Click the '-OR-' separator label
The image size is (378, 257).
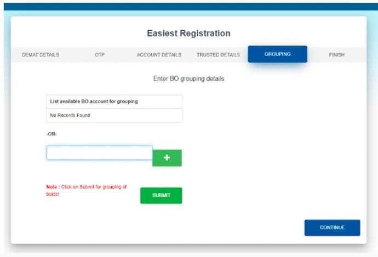click(51, 134)
